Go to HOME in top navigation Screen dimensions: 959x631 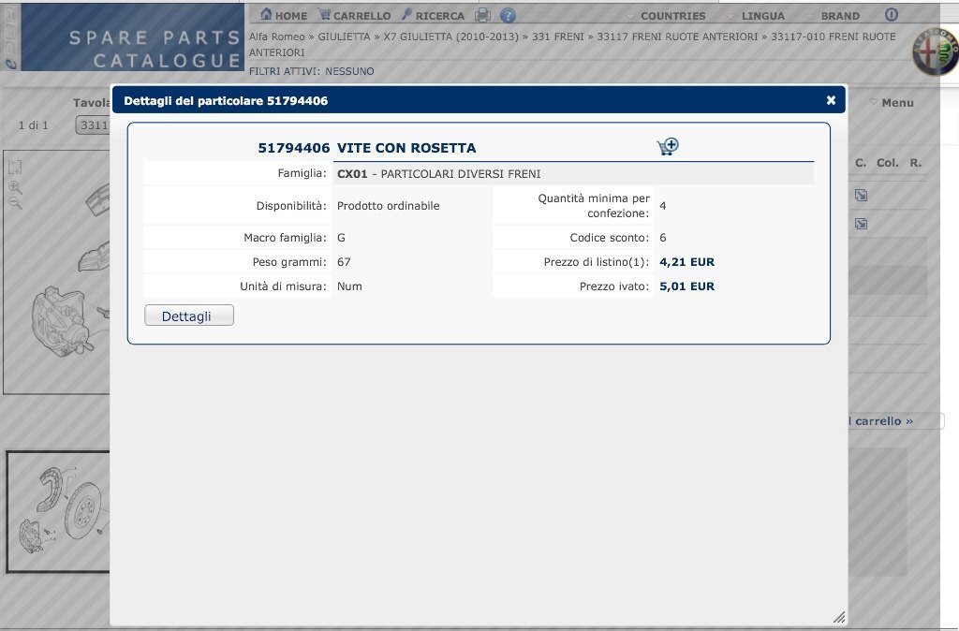pyautogui.click(x=284, y=15)
